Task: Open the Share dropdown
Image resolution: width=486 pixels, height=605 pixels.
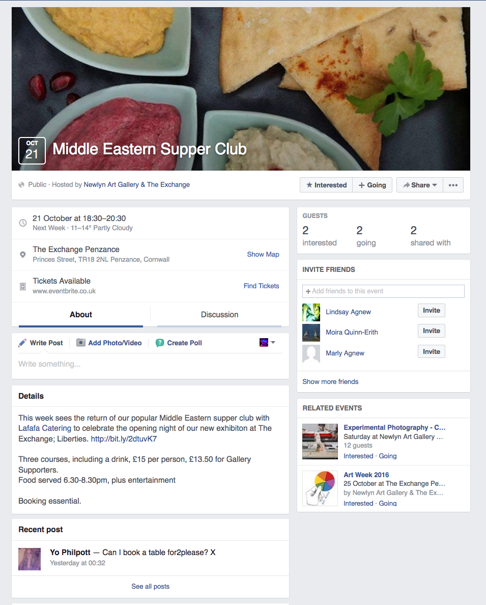Action: 420,185
